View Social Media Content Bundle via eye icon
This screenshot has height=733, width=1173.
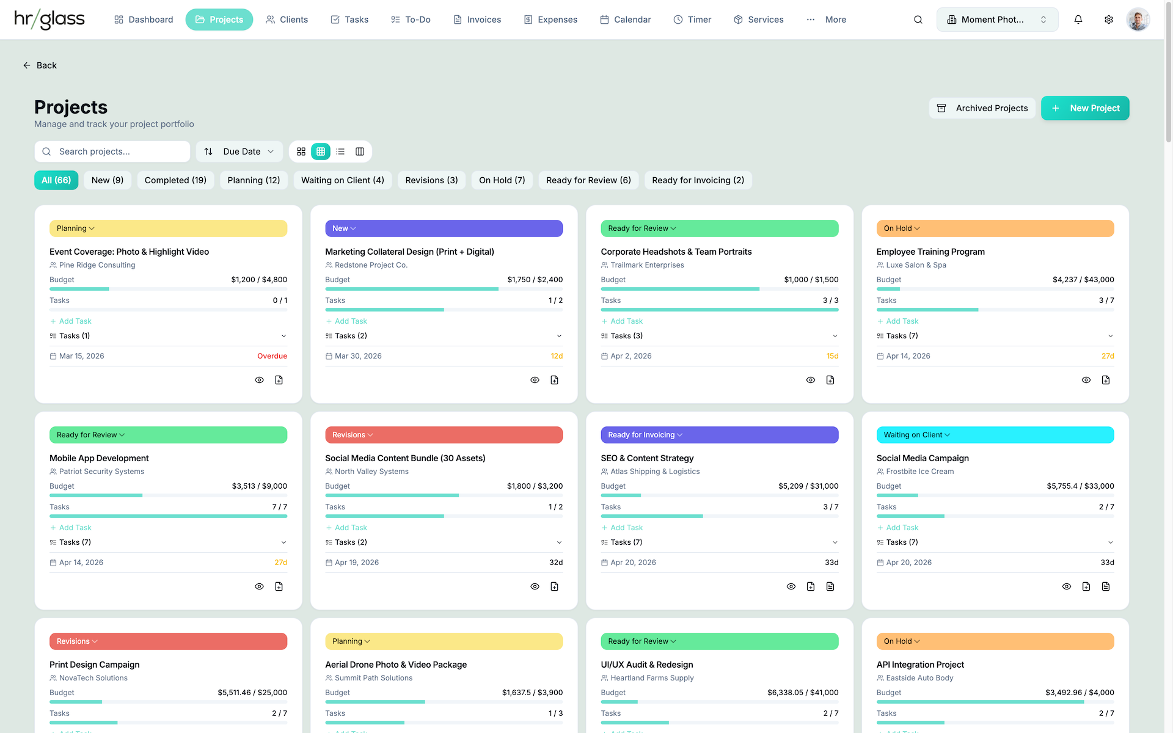[x=535, y=586]
